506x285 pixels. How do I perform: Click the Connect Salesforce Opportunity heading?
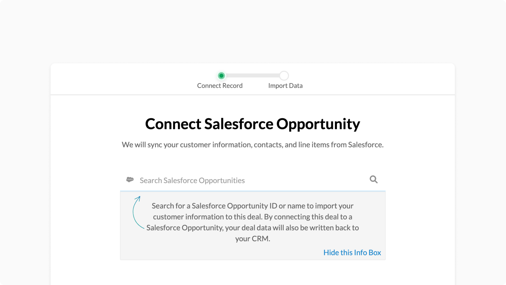252,124
